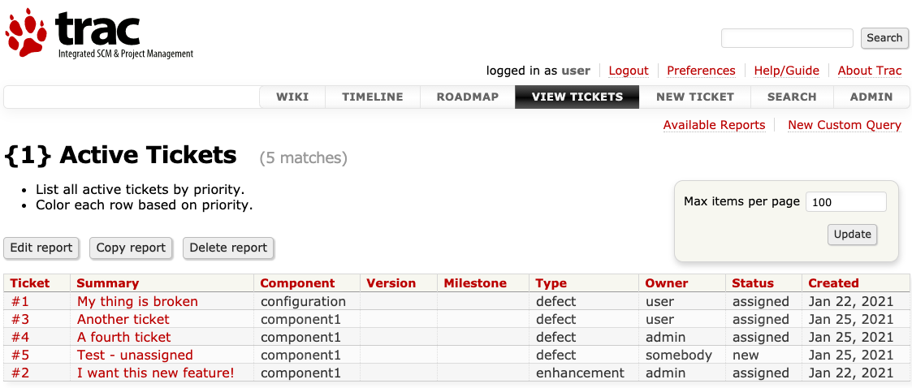Screen dimensions: 912x388
Task: Open the Admin tab
Action: point(871,97)
